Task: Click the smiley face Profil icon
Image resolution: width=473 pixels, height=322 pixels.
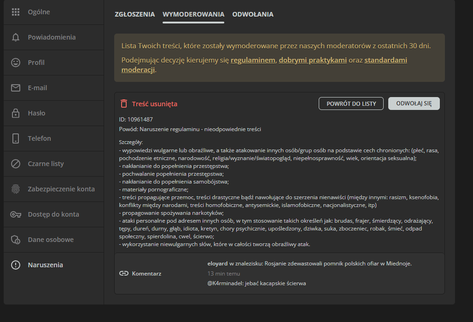Action: 16,63
